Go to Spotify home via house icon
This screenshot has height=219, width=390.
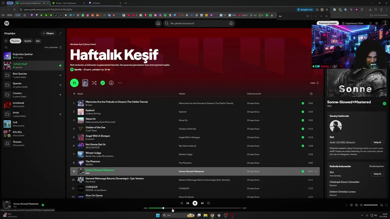[158, 23]
